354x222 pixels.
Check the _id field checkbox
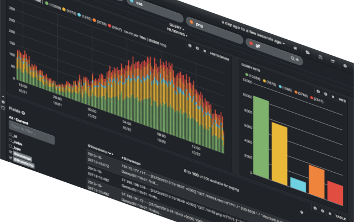[x=11, y=134]
